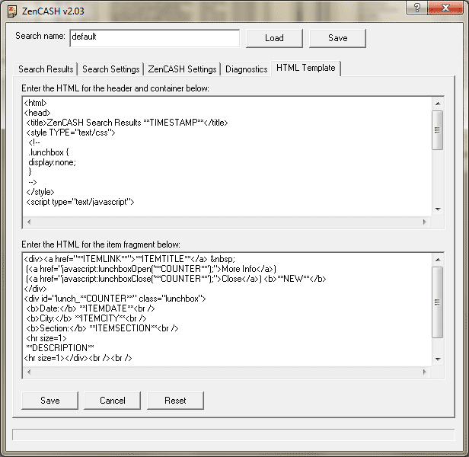Click the header box's vertical scrollbar thumb

click(x=437, y=129)
